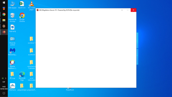Select the excel intermedio folder
This screenshot has width=172, height=97.
tap(31, 76)
